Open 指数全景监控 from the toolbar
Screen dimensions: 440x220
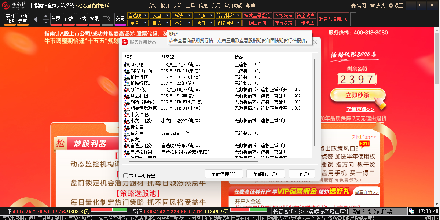click(257, 15)
